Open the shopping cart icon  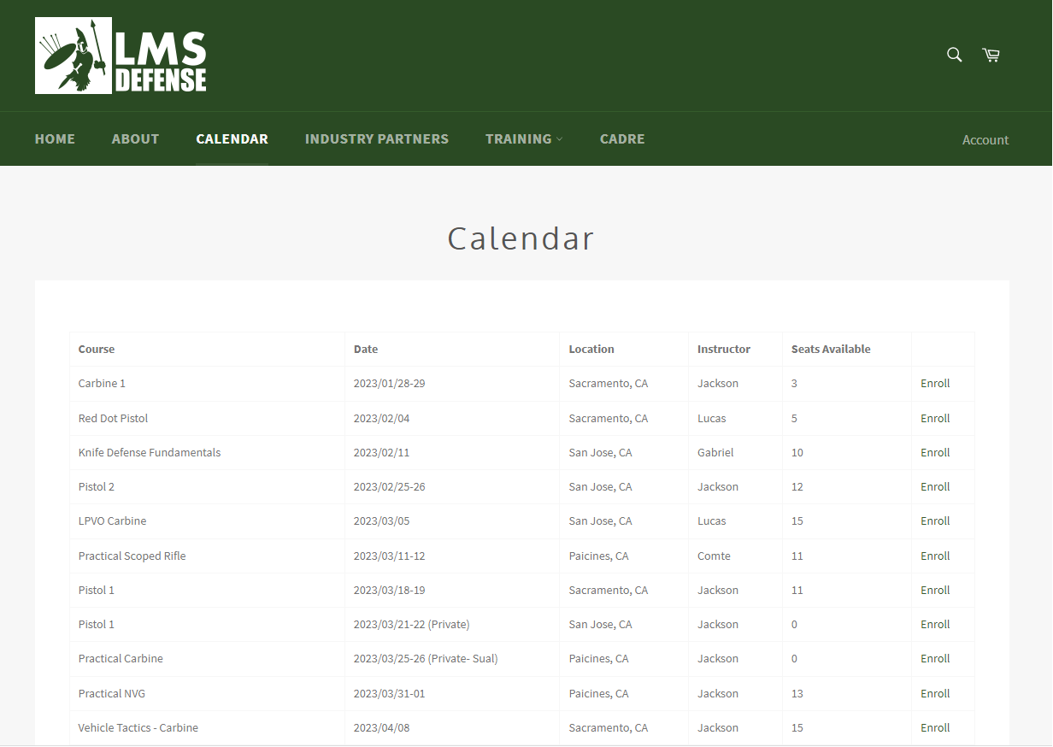click(x=991, y=55)
